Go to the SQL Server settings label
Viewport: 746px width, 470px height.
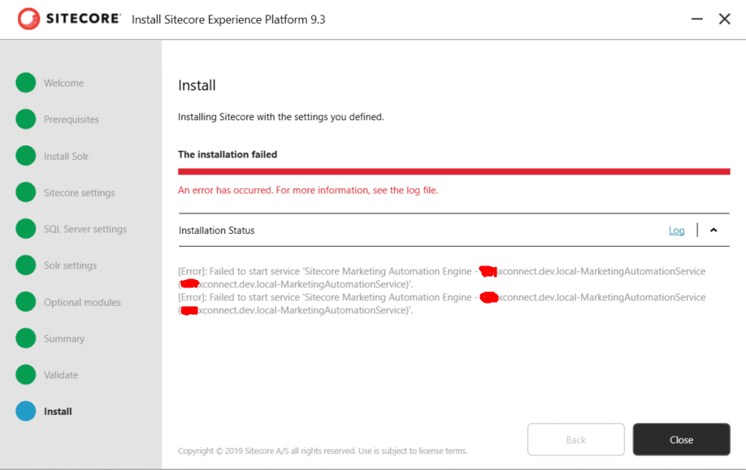pyautogui.click(x=85, y=229)
